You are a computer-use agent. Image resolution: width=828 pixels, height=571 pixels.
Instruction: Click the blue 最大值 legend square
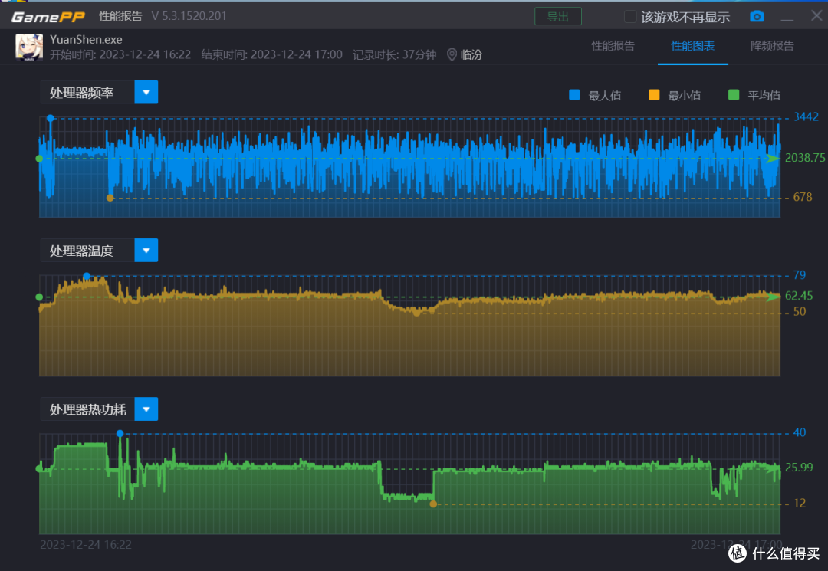click(x=574, y=95)
